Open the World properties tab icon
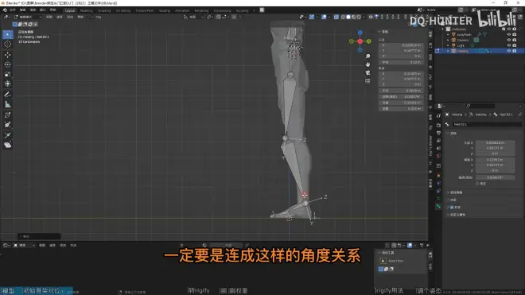 point(438,156)
